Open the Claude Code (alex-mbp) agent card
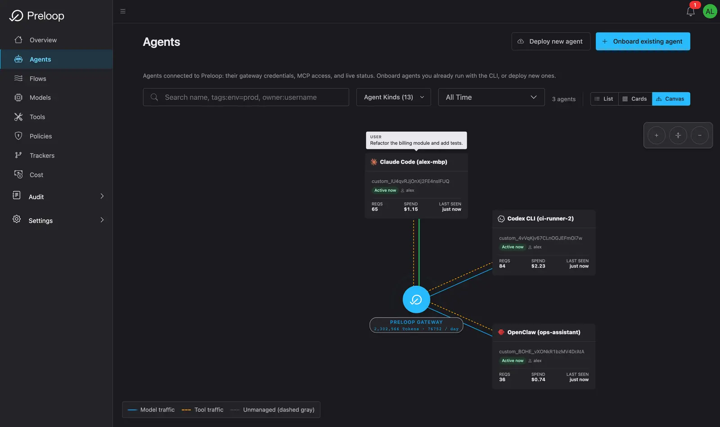720x427 pixels. point(417,186)
